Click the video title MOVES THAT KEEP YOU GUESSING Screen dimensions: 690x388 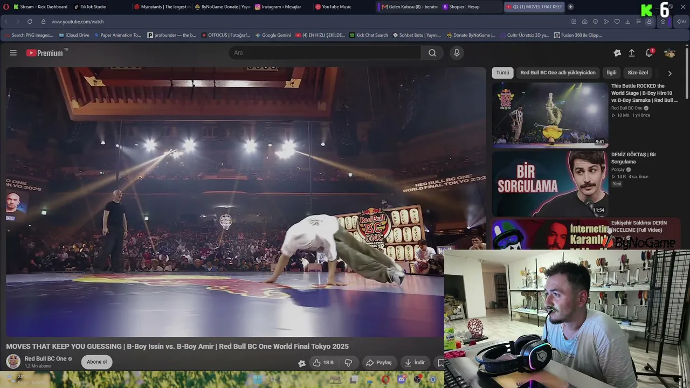click(177, 347)
